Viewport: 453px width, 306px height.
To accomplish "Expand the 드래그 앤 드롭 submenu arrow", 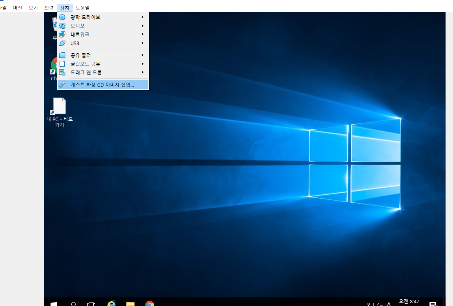I will coord(142,72).
